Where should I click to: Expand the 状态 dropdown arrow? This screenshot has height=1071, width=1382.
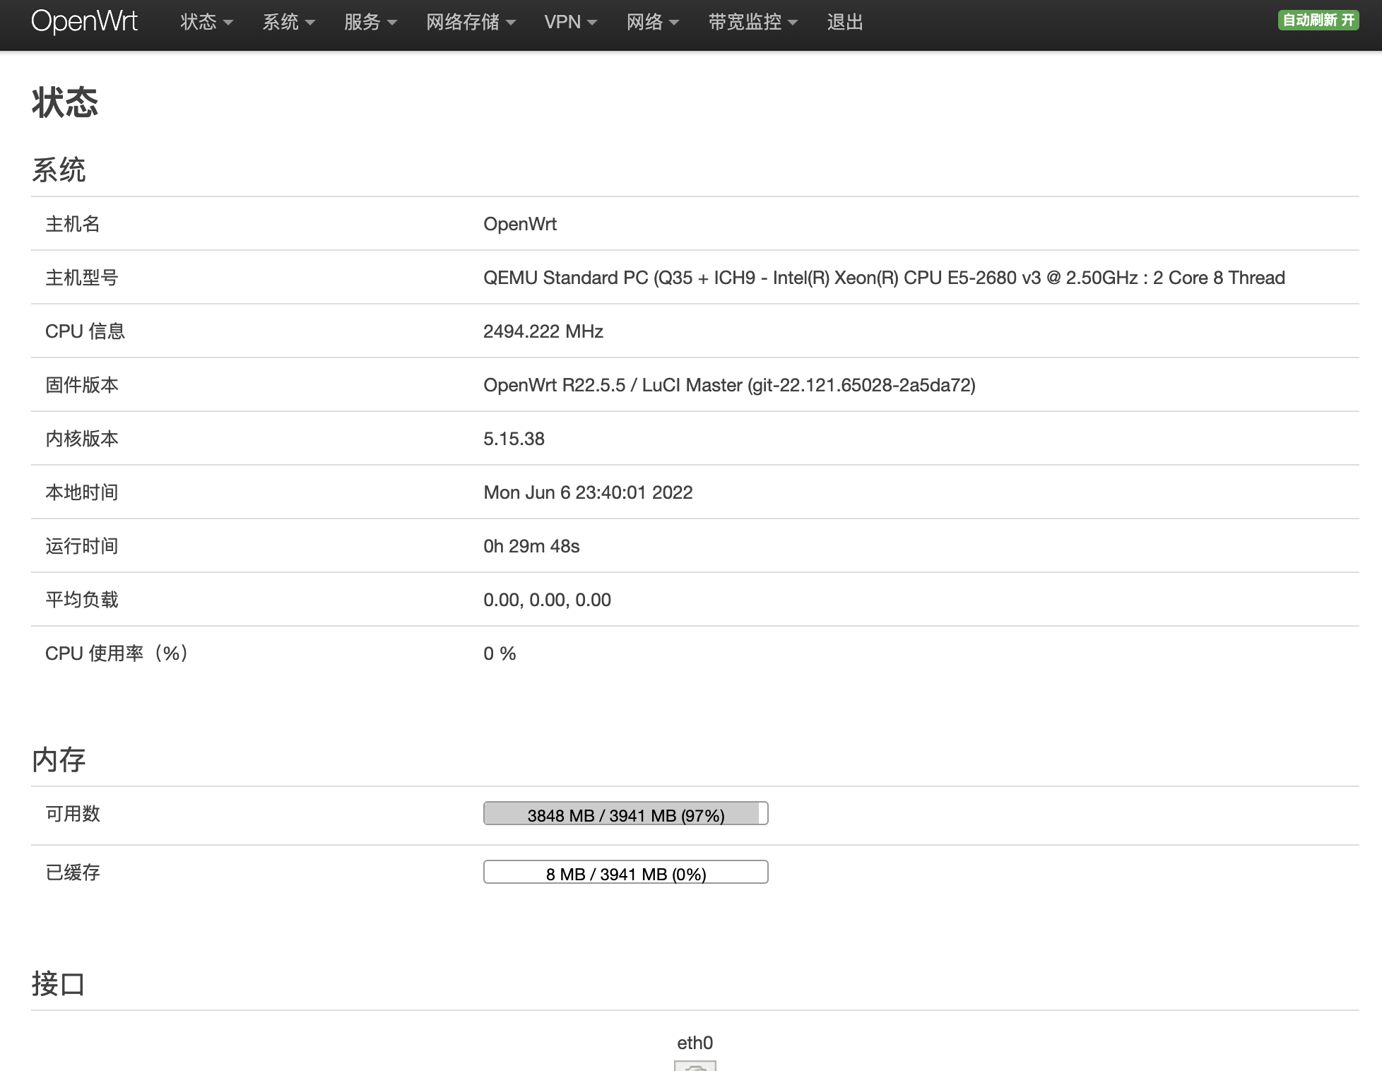[x=228, y=23]
